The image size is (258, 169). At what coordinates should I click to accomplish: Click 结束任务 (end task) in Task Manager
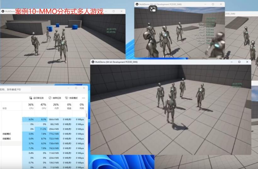pyautogui.click(x=55, y=98)
